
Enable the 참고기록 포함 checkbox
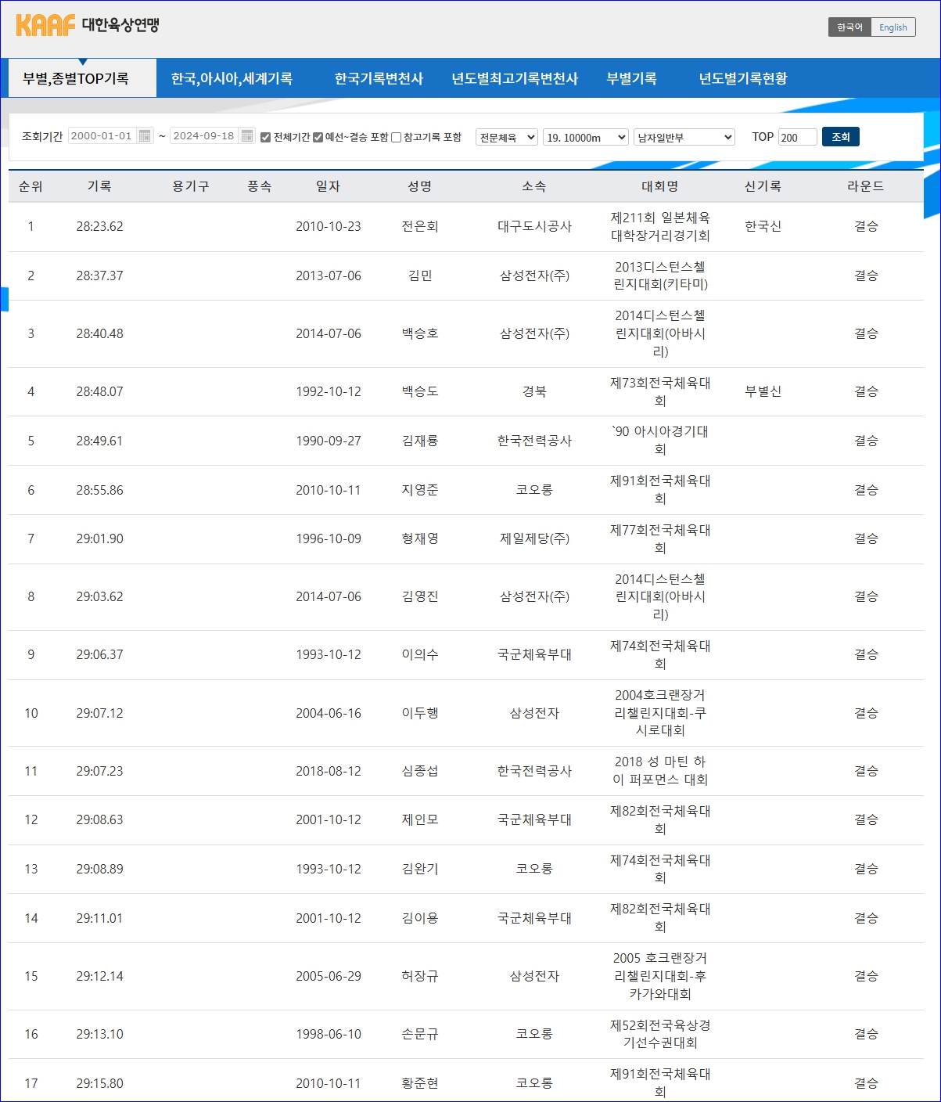point(396,137)
